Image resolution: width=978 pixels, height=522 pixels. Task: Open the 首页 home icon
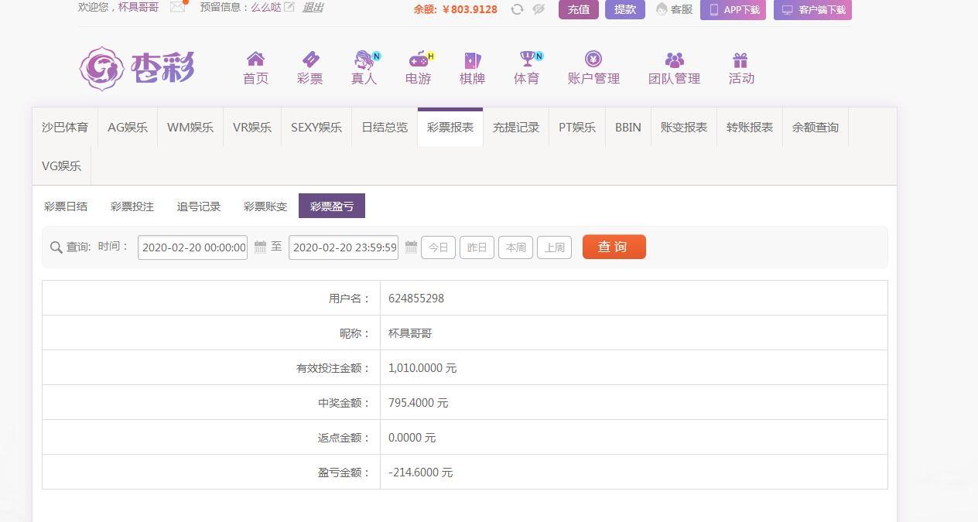255,60
